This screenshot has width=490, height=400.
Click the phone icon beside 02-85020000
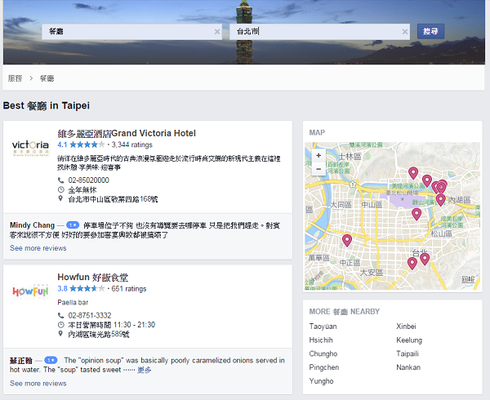coord(61,180)
